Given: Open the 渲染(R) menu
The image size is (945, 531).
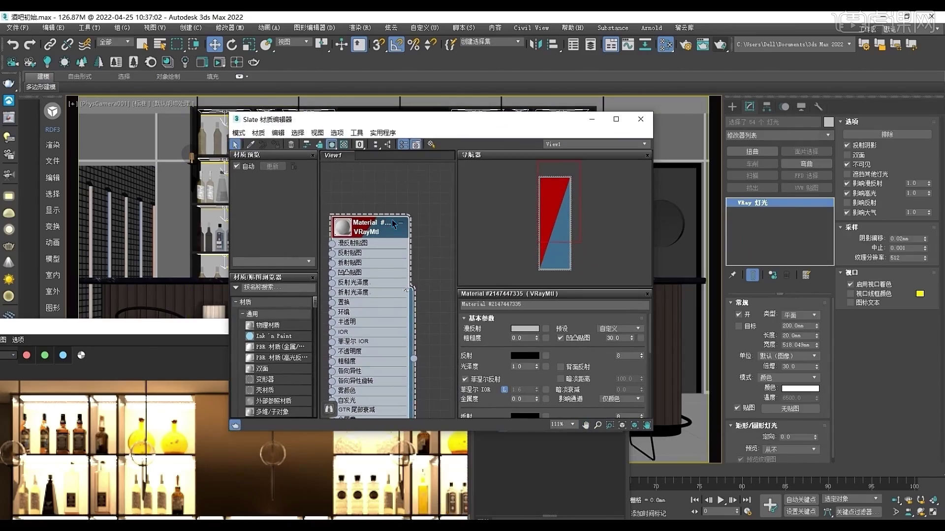Looking at the screenshot, I should [360, 28].
